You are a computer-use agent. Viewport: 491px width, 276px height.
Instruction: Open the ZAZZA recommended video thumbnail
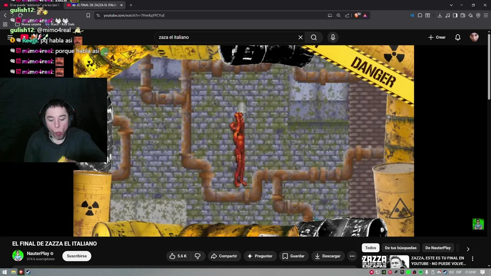pos(385,262)
